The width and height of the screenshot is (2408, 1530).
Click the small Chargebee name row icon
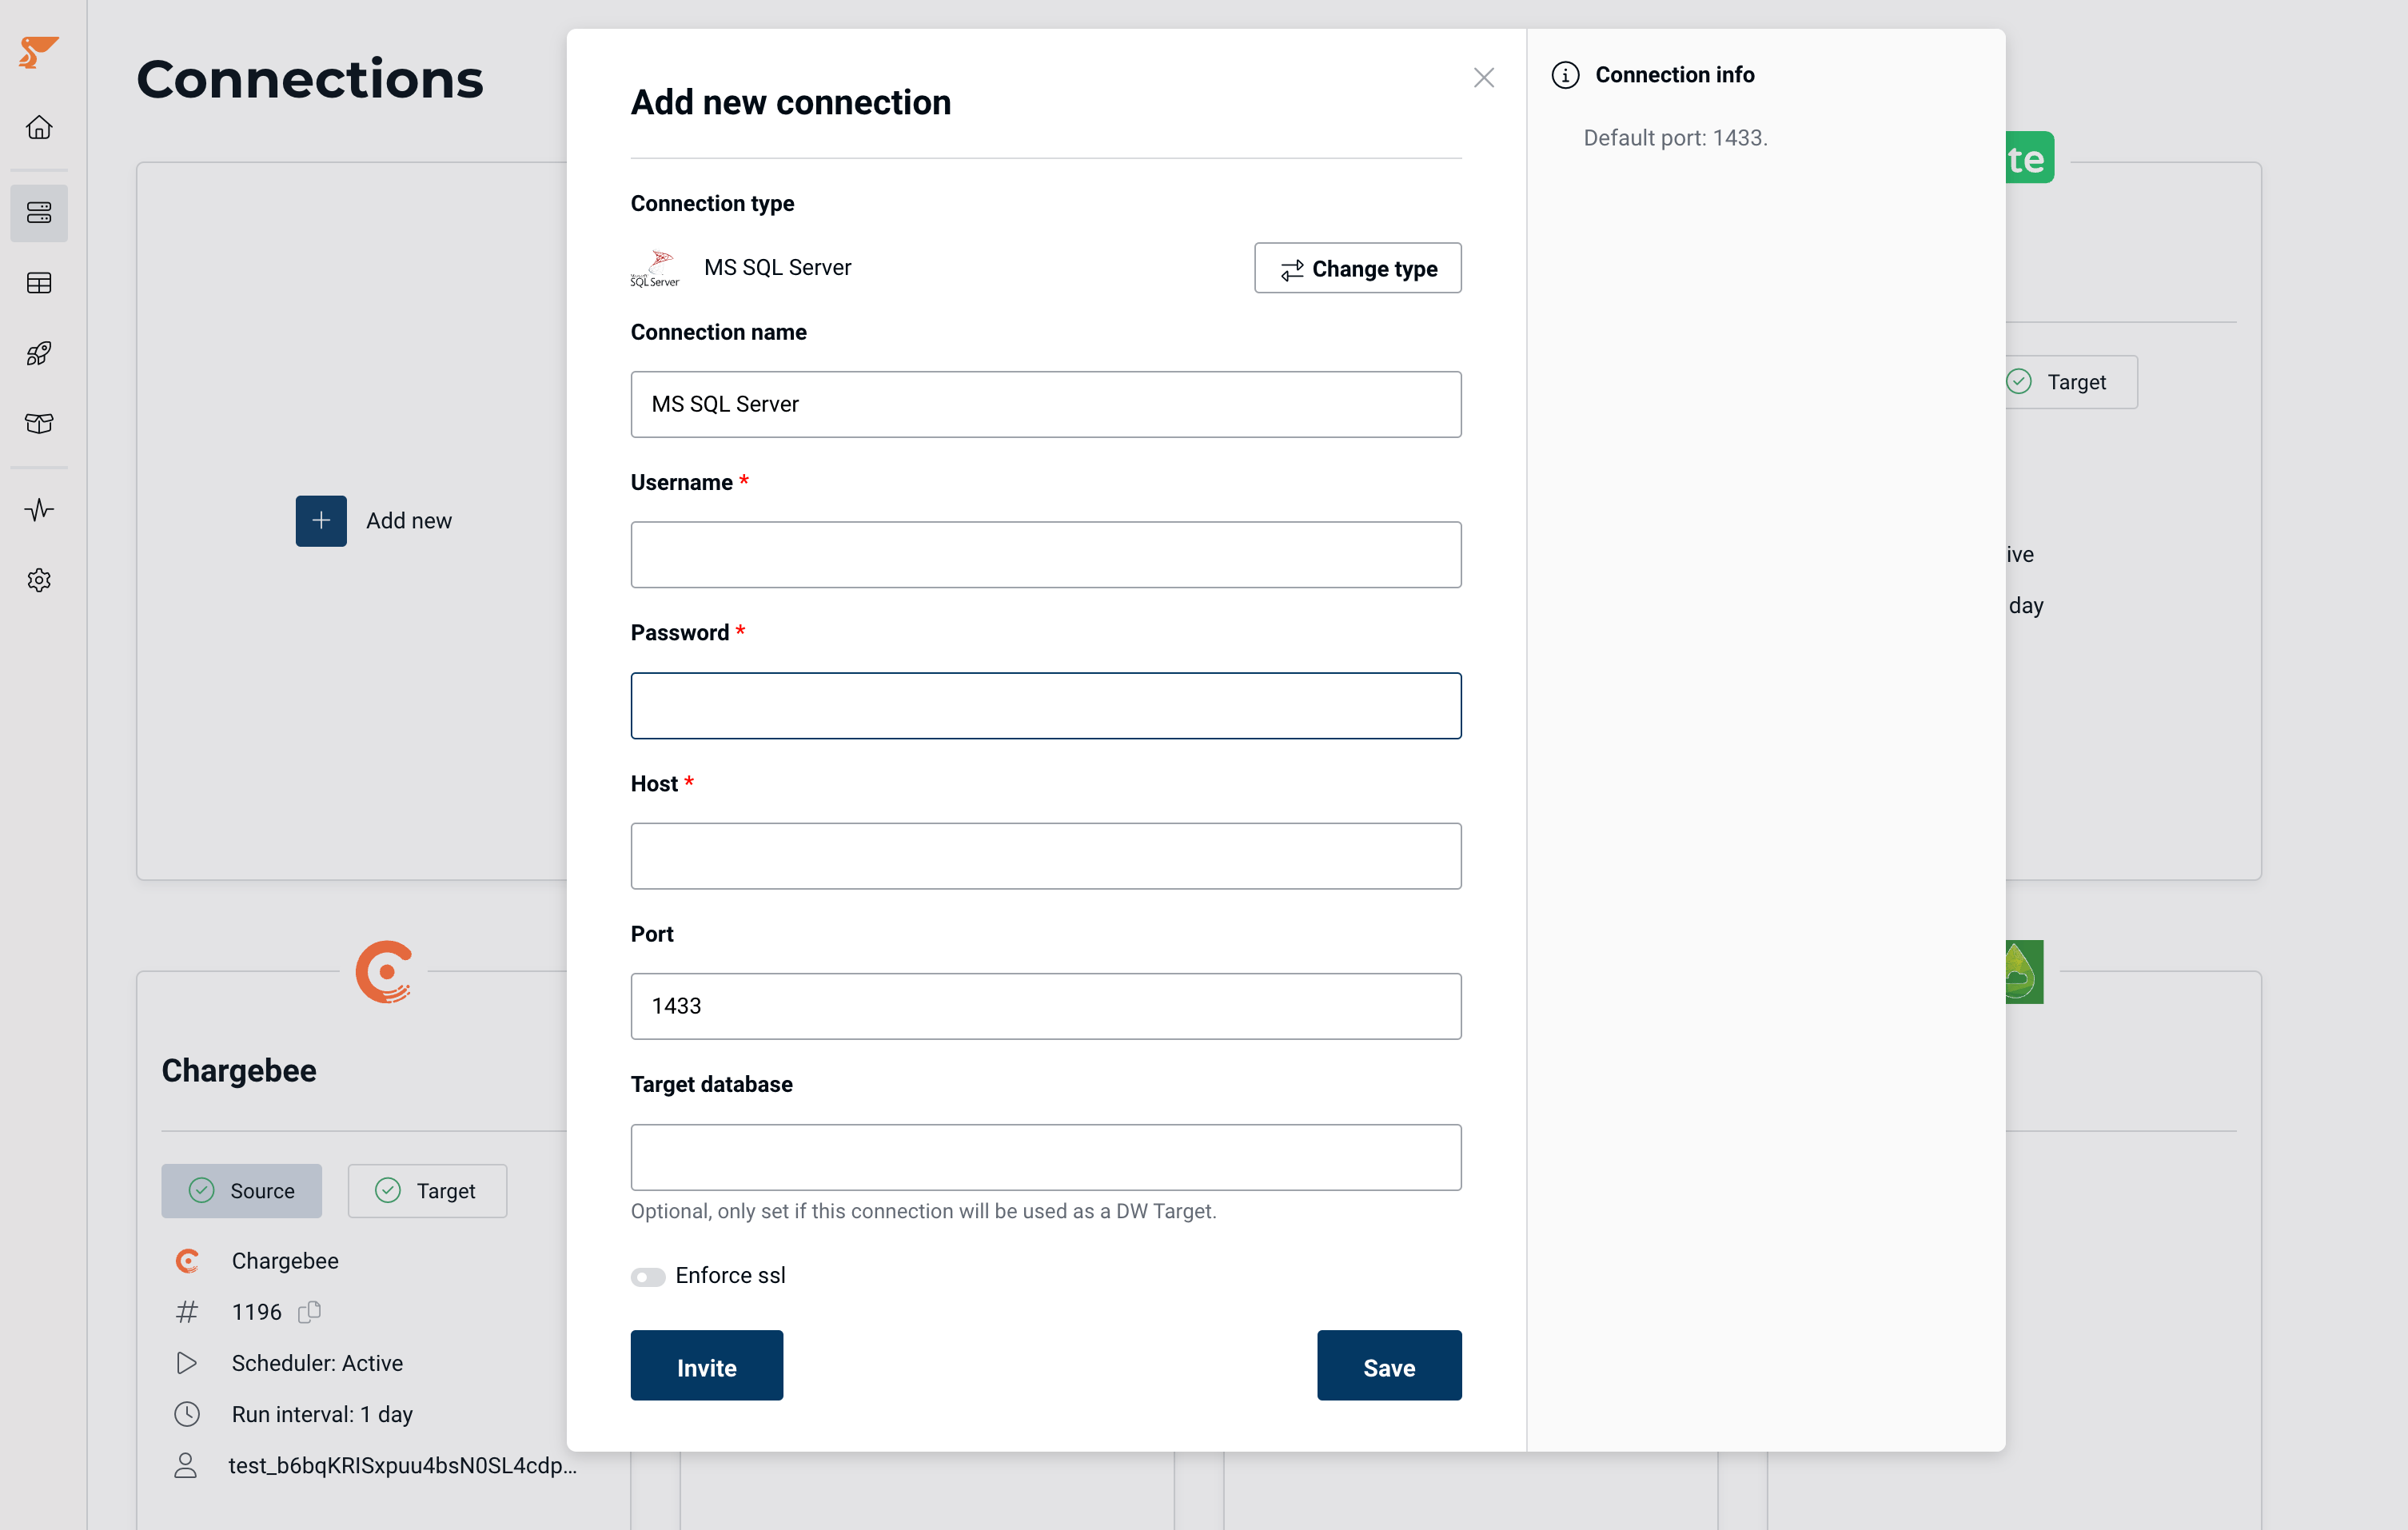click(187, 1260)
